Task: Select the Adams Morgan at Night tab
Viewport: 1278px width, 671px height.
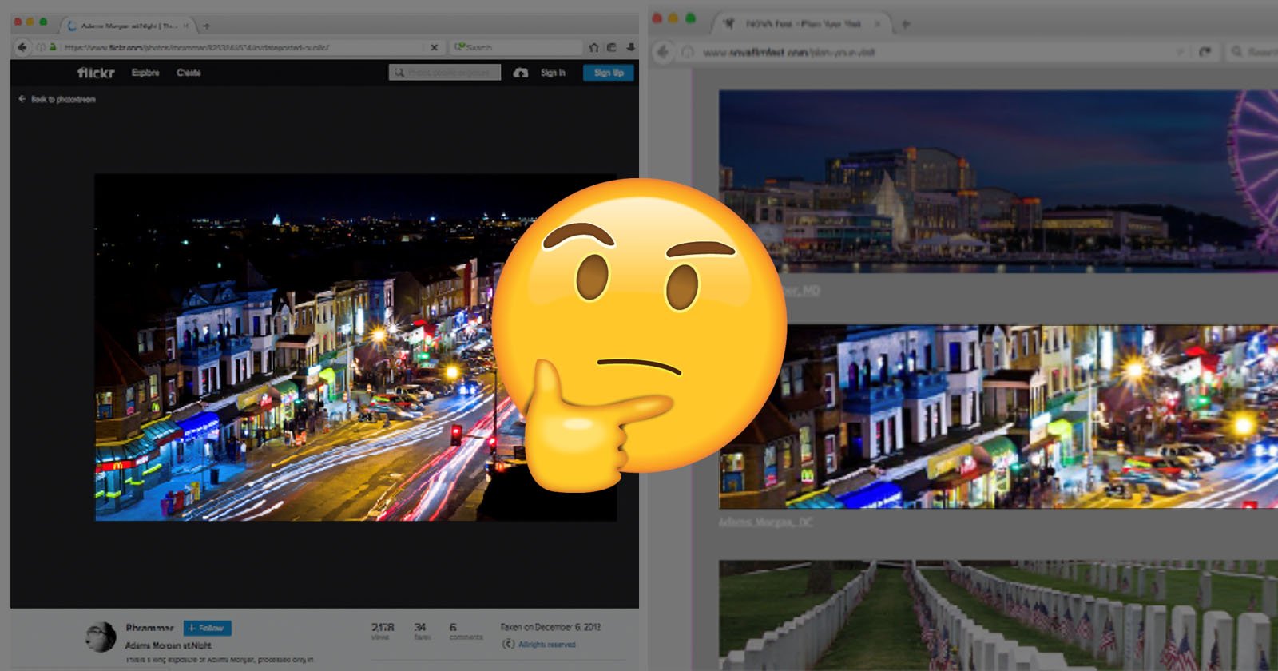Action: click(x=128, y=26)
